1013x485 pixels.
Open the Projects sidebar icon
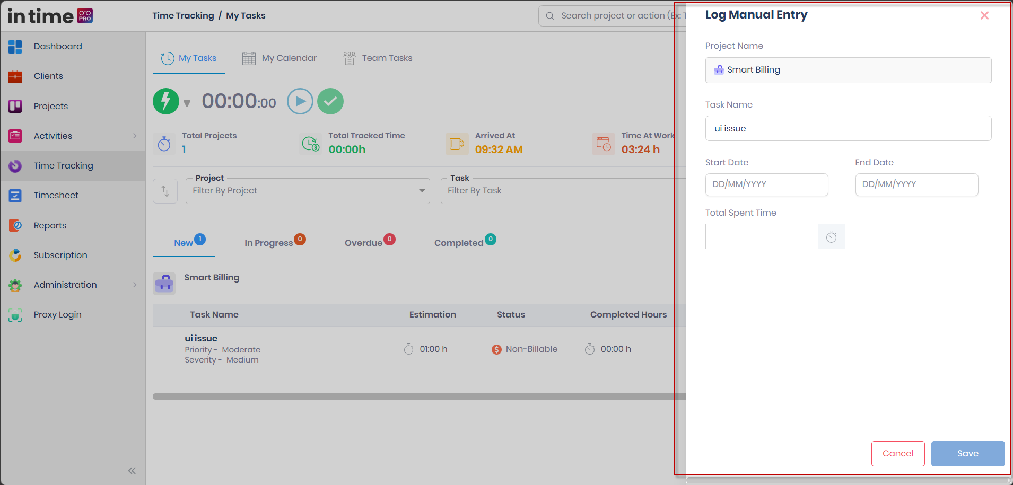(x=15, y=106)
